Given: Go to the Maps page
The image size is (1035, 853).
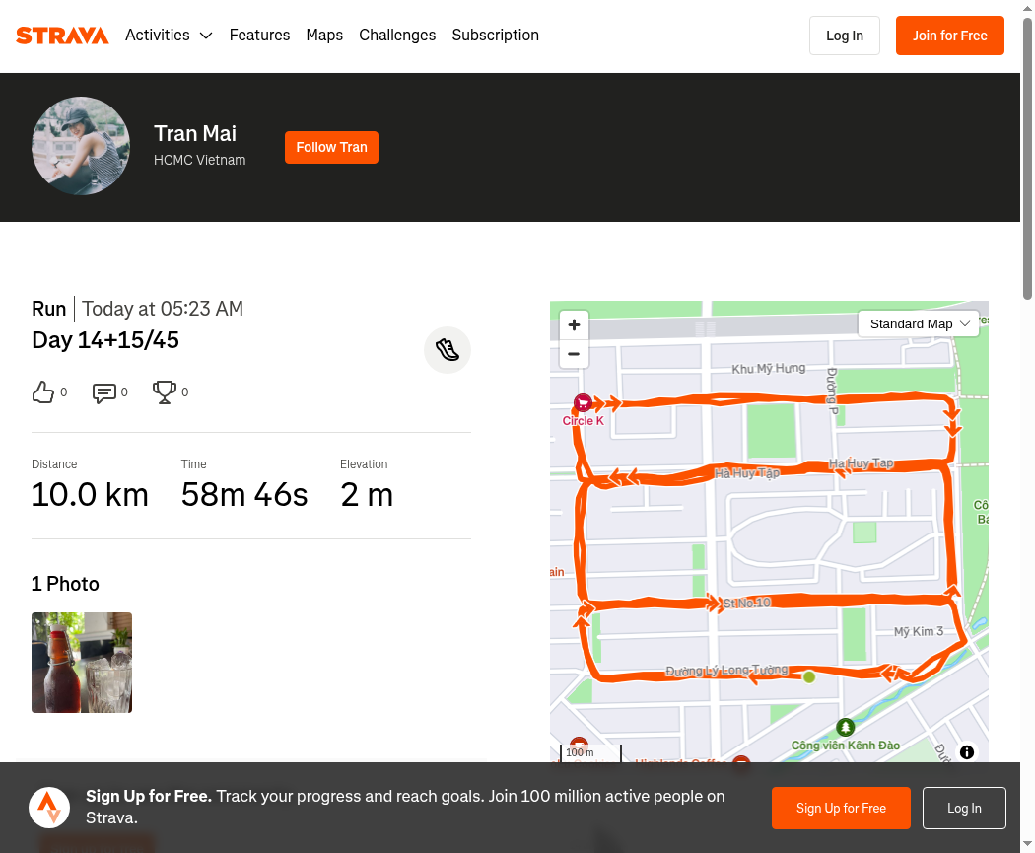Looking at the screenshot, I should pos(324,35).
